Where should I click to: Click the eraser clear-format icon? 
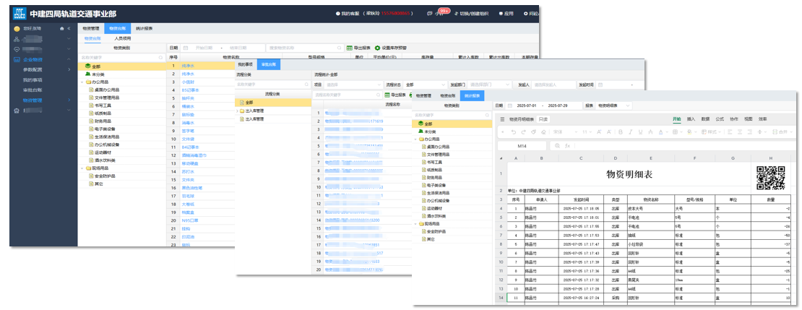(x=543, y=132)
